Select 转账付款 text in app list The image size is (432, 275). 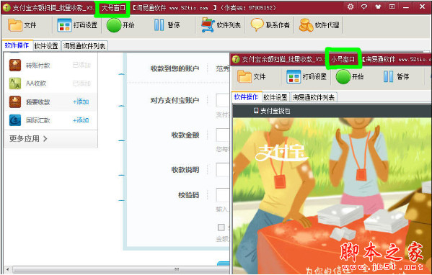[38, 66]
